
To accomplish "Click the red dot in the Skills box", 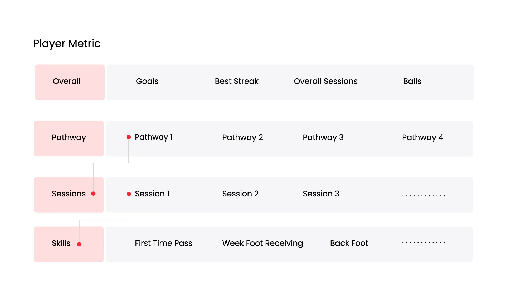I will tap(79, 245).
